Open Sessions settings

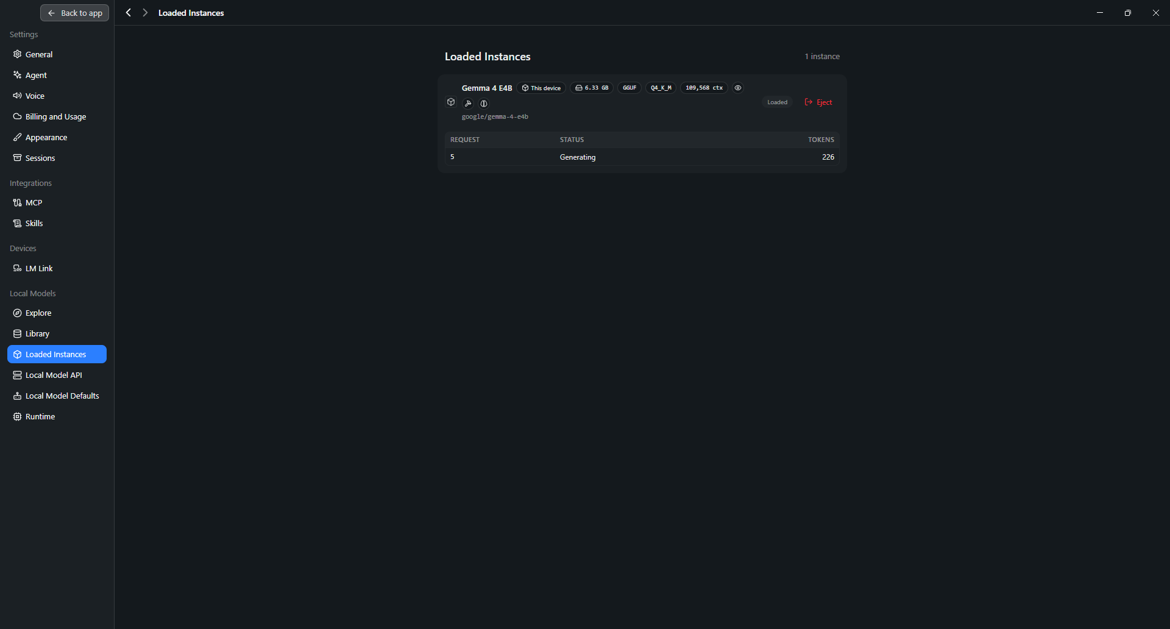coord(57,158)
